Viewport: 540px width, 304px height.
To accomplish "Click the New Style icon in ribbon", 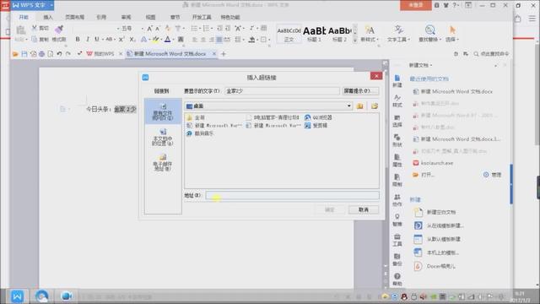I will coord(370,30).
